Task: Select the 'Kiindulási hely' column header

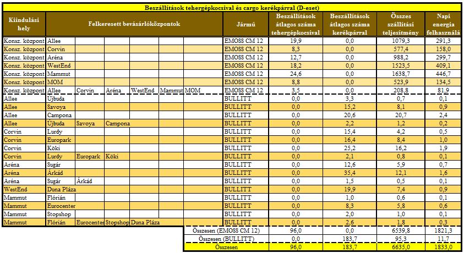Action: [x=24, y=24]
